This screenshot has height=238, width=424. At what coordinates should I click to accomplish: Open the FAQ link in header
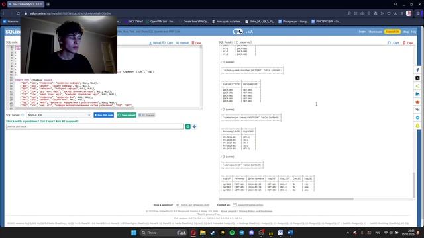[x=413, y=32]
